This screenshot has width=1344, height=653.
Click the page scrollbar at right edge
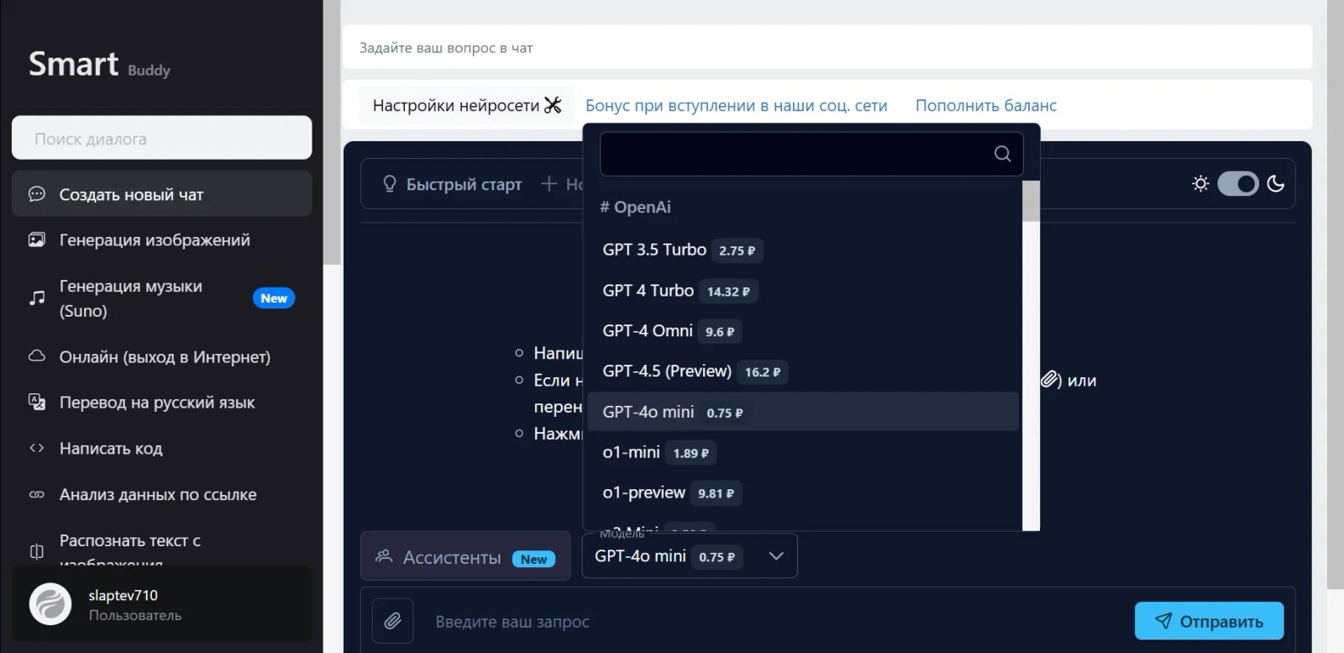(x=1335, y=294)
